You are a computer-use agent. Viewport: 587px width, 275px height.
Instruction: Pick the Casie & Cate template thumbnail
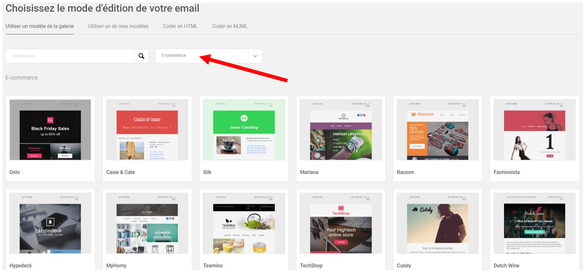click(147, 130)
